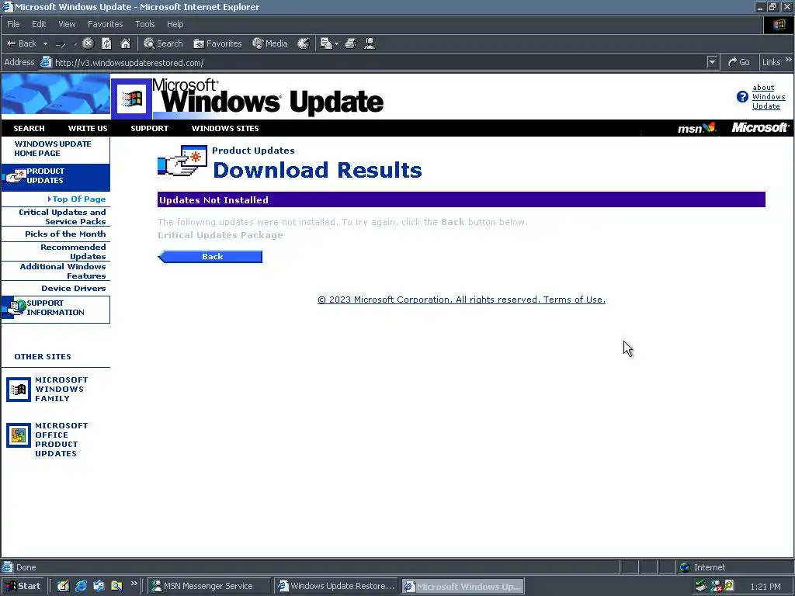The width and height of the screenshot is (795, 596).
Task: Open Critical Updates and Service Packs
Action: click(x=62, y=217)
